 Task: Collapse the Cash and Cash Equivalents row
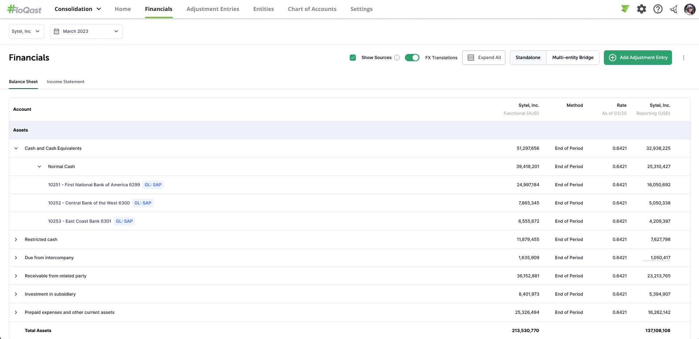[16, 148]
